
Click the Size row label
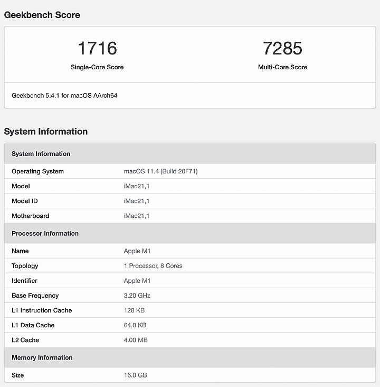pos(18,375)
